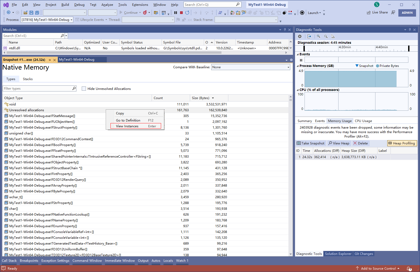Enable Hide Unresolved Allocations checkbox
420x272 pixels.
click(x=84, y=89)
